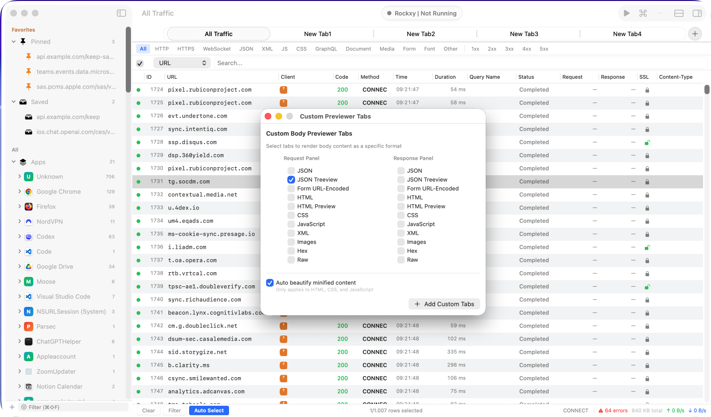
Task: Click pin icon of api.example.com/keep-sa item
Action: pyautogui.click(x=29, y=56)
